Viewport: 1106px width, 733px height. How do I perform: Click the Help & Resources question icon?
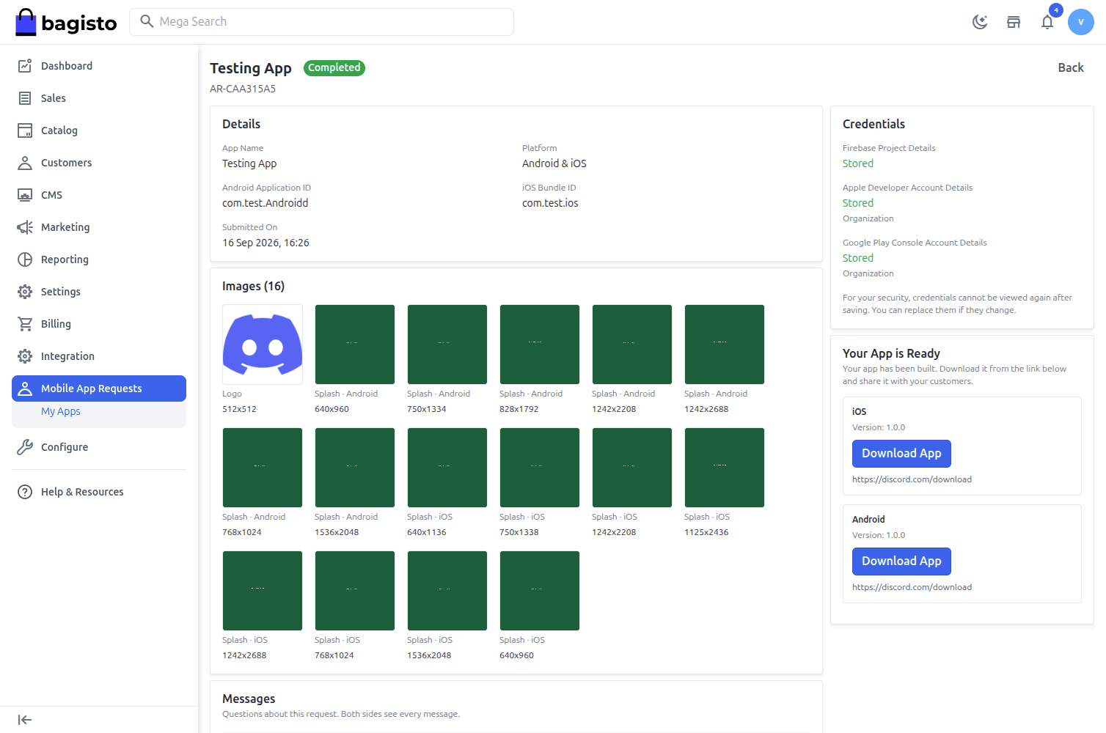(25, 492)
